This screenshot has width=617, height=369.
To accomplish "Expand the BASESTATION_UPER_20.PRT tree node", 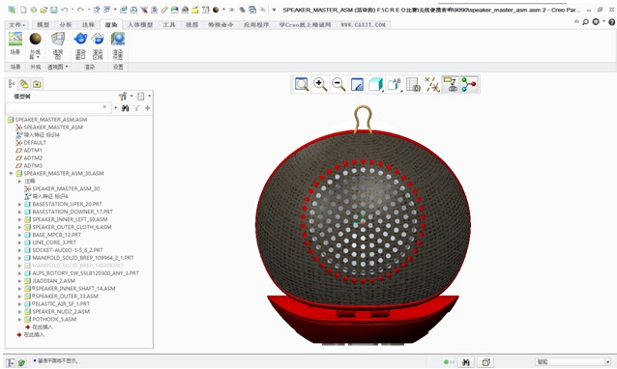I will point(19,204).
